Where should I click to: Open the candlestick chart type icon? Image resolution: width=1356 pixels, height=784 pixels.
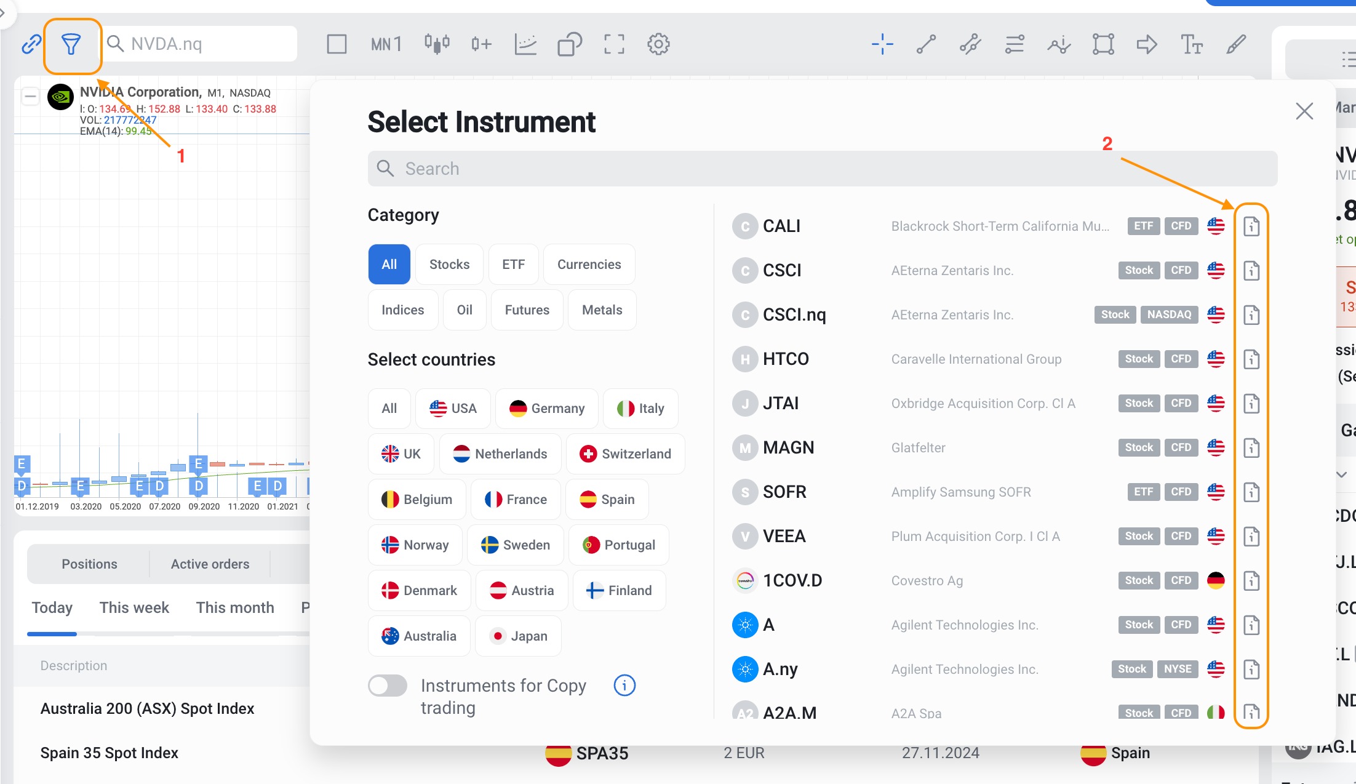point(437,44)
